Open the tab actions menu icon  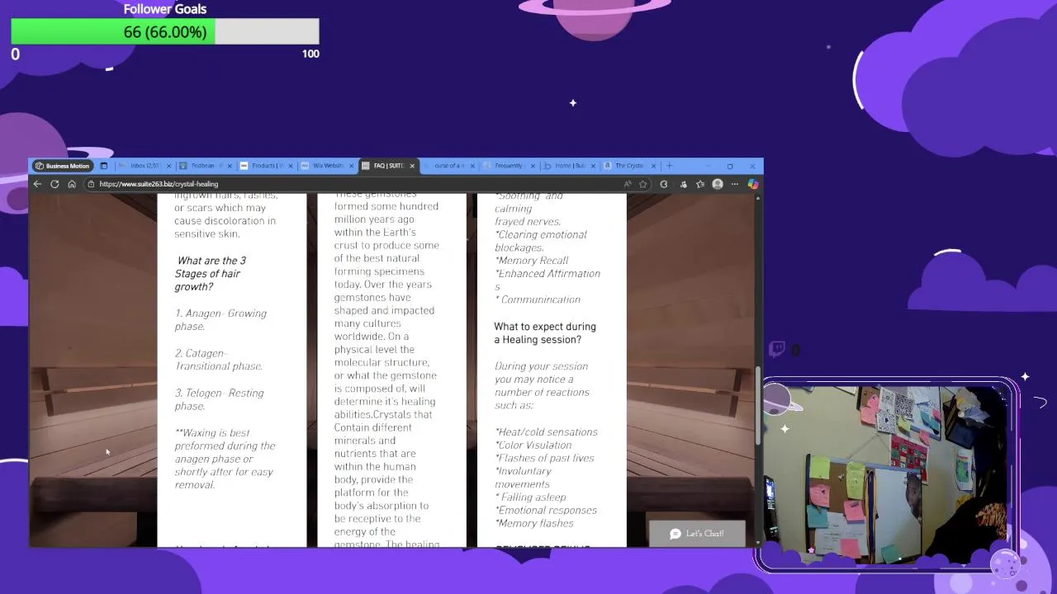point(104,166)
